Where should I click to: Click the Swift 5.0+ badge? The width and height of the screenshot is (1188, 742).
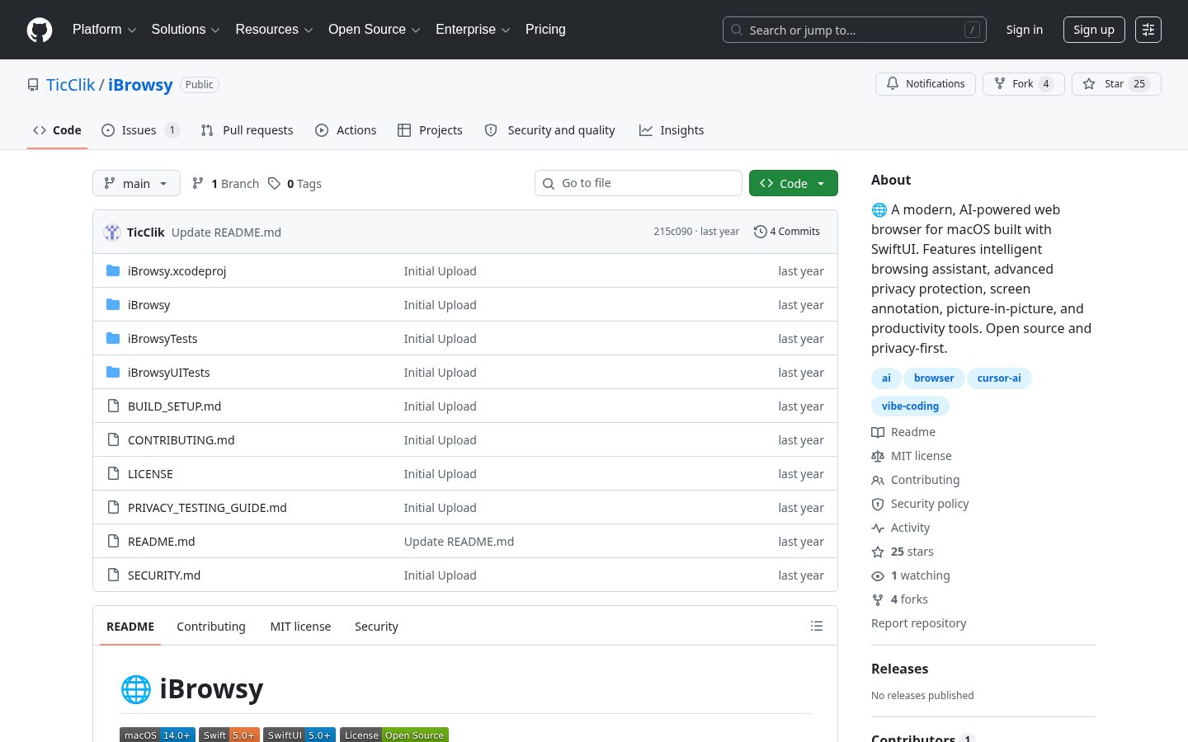(x=229, y=735)
